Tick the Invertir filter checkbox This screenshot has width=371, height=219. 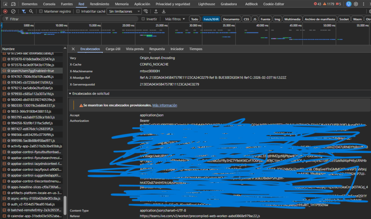coord(143,19)
